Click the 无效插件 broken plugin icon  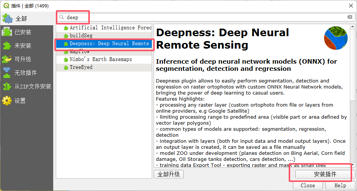point(7,73)
